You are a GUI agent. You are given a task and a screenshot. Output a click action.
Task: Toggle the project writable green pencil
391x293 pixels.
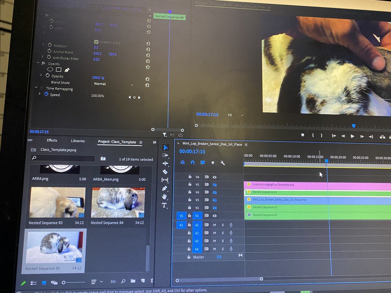(x=23, y=284)
